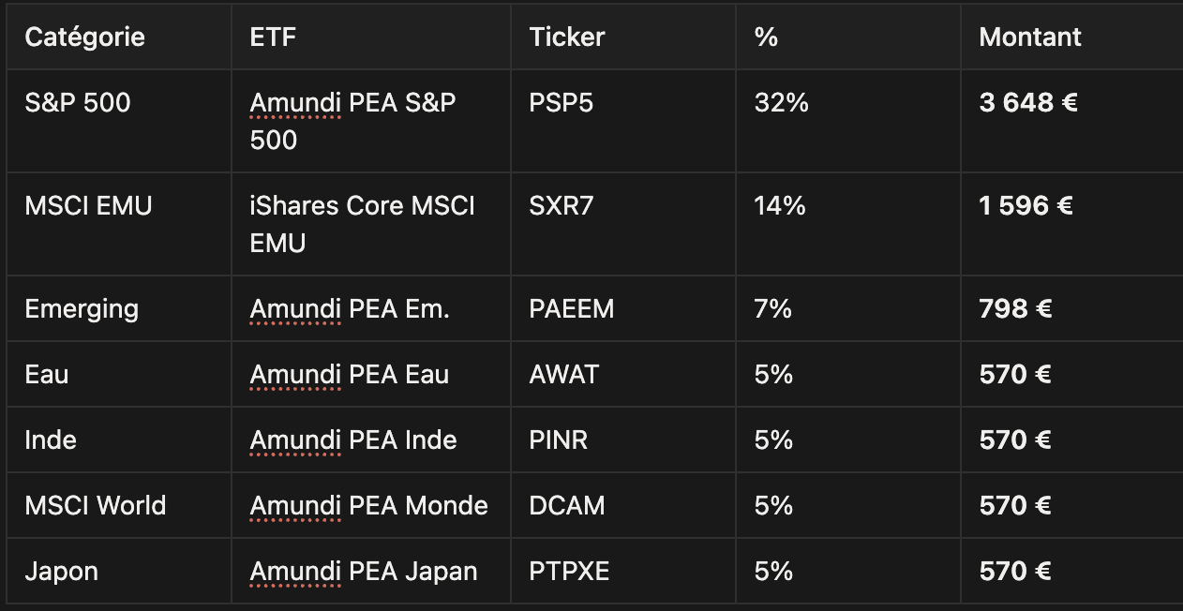1183x611 pixels.
Task: Click the Catégorie column header
Action: click(84, 37)
